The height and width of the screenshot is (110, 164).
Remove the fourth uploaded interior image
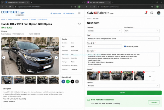click(133, 72)
